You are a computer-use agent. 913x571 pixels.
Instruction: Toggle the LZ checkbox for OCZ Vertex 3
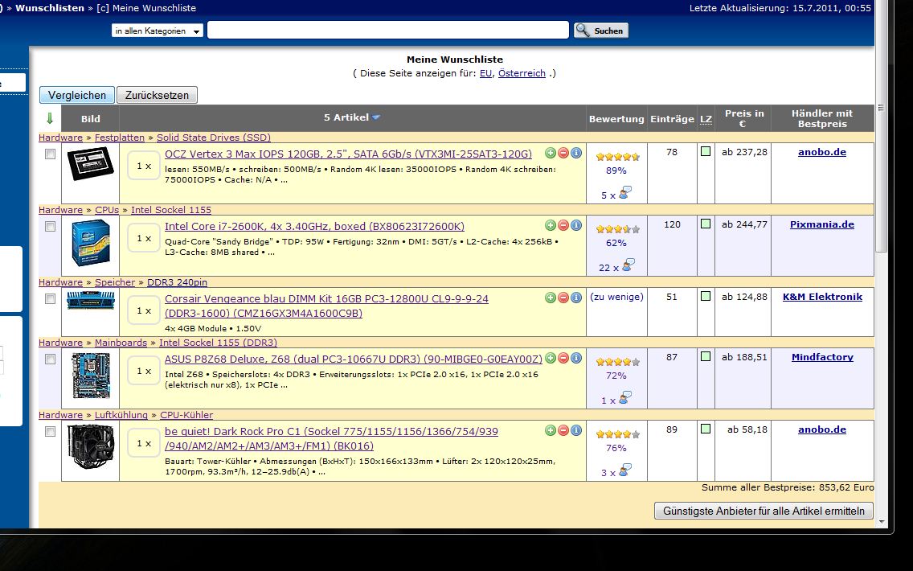706,151
